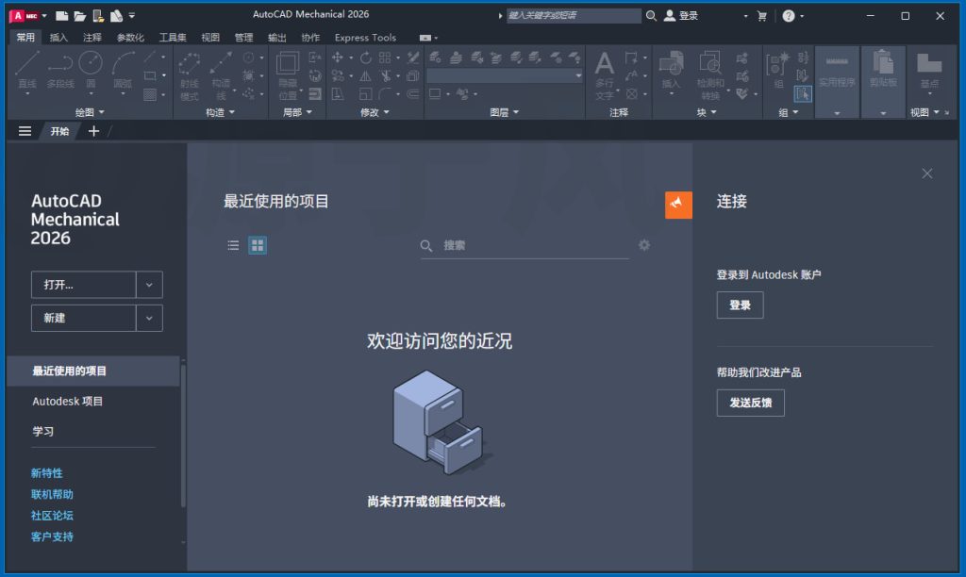Image resolution: width=966 pixels, height=577 pixels.
Task: Open the quick access toolbar customize arrow
Action: 132,16
